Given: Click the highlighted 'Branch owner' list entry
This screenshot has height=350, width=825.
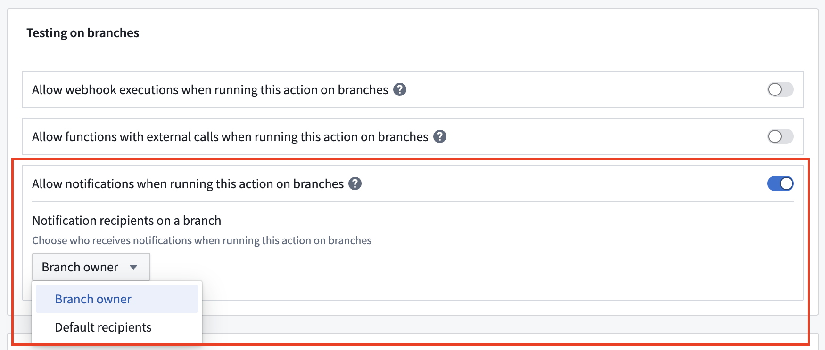Looking at the screenshot, I should tap(93, 299).
